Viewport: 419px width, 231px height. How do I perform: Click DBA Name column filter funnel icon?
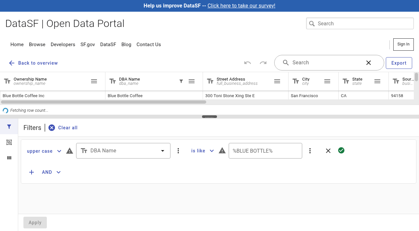tap(181, 81)
